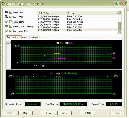Screen dimensions: 129x118
Task: Select the 8:51:00 Drive C: Finished row
Action: point(78,22)
